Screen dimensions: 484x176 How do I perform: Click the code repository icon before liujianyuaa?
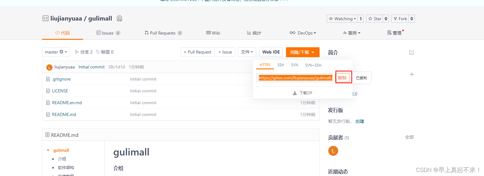pos(45,18)
